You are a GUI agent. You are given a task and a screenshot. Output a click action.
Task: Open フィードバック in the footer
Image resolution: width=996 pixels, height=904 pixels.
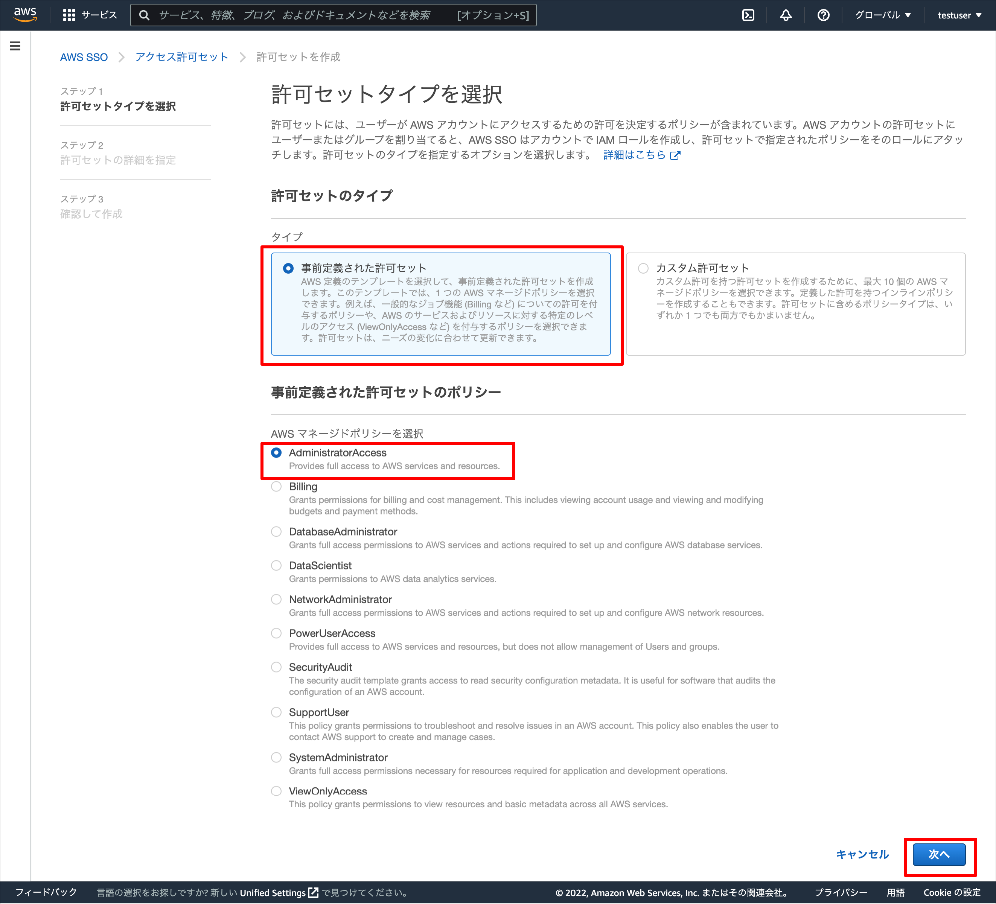click(46, 892)
